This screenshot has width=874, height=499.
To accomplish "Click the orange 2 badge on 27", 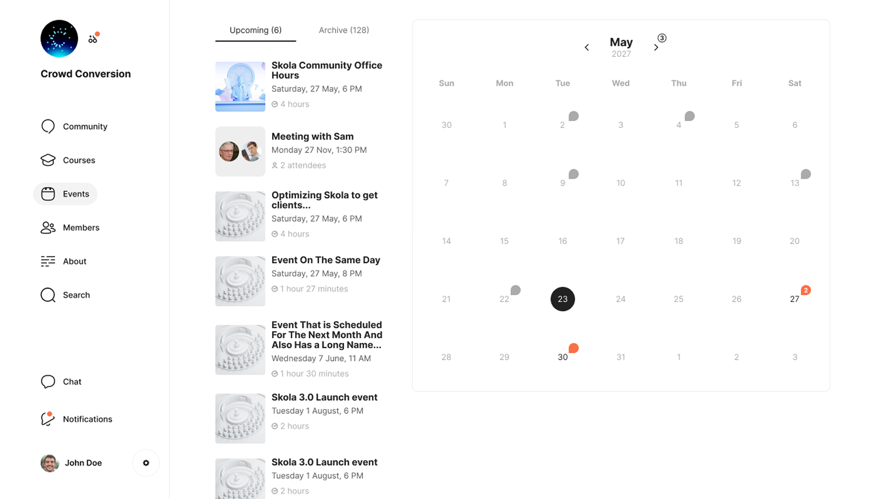I will [x=806, y=290].
